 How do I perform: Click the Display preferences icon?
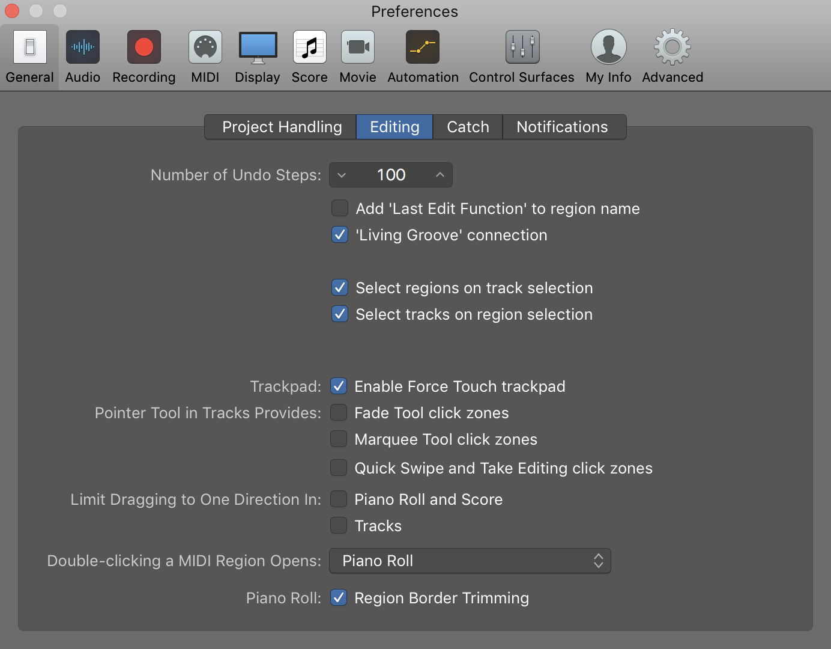point(257,54)
